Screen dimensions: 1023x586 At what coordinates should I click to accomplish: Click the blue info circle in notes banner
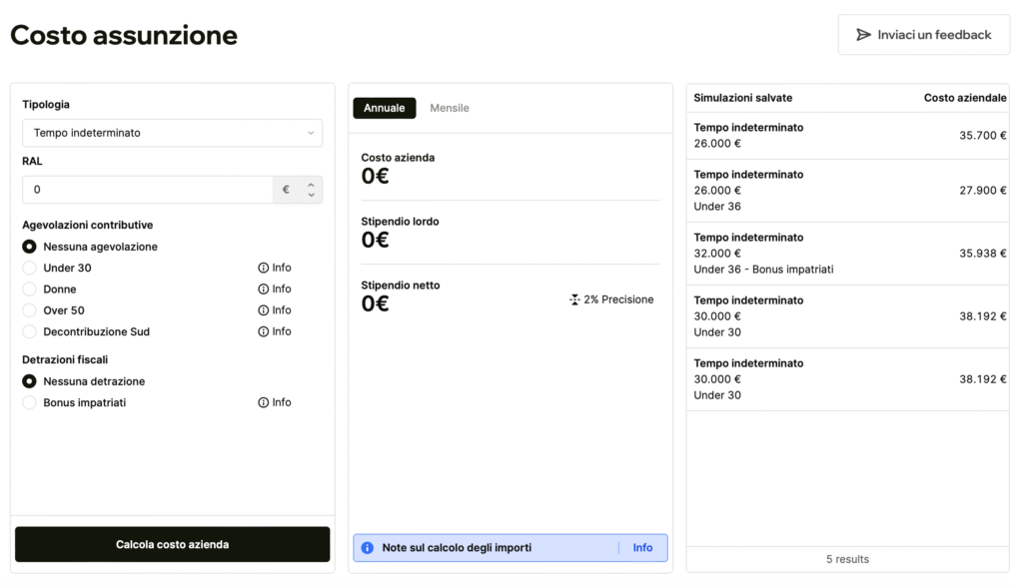click(x=367, y=548)
